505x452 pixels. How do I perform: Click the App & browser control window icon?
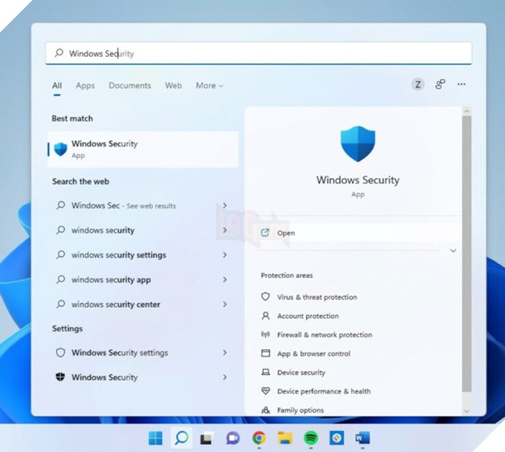[x=265, y=353]
